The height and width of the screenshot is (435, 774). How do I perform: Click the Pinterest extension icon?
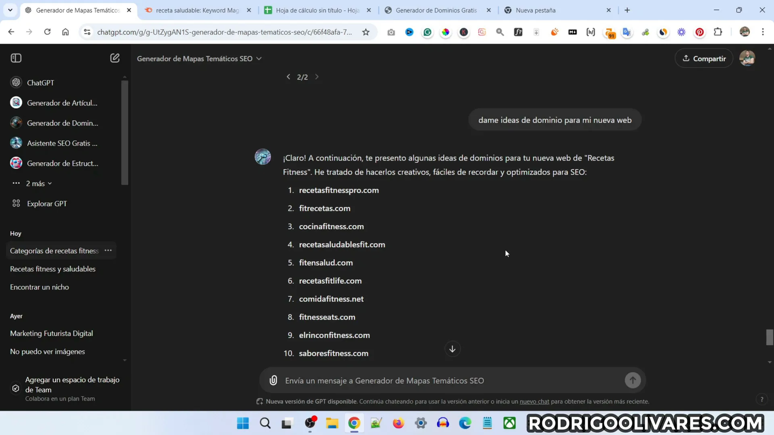pos(700,32)
